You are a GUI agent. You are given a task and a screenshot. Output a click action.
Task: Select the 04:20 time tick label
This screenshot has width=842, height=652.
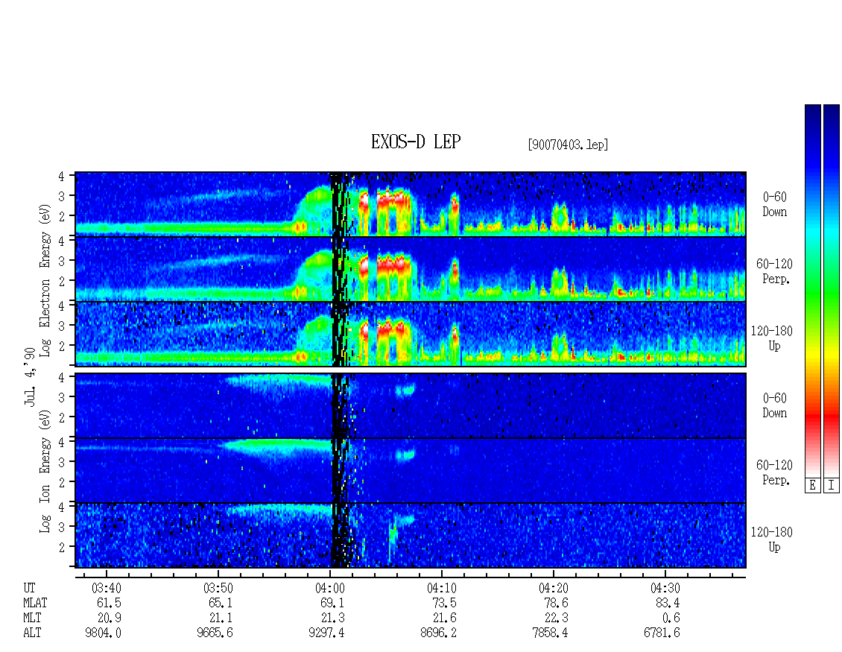[x=553, y=588]
